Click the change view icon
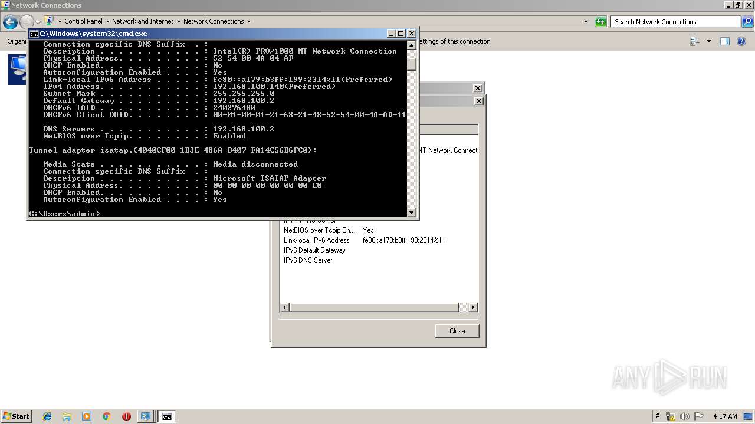 pos(695,41)
